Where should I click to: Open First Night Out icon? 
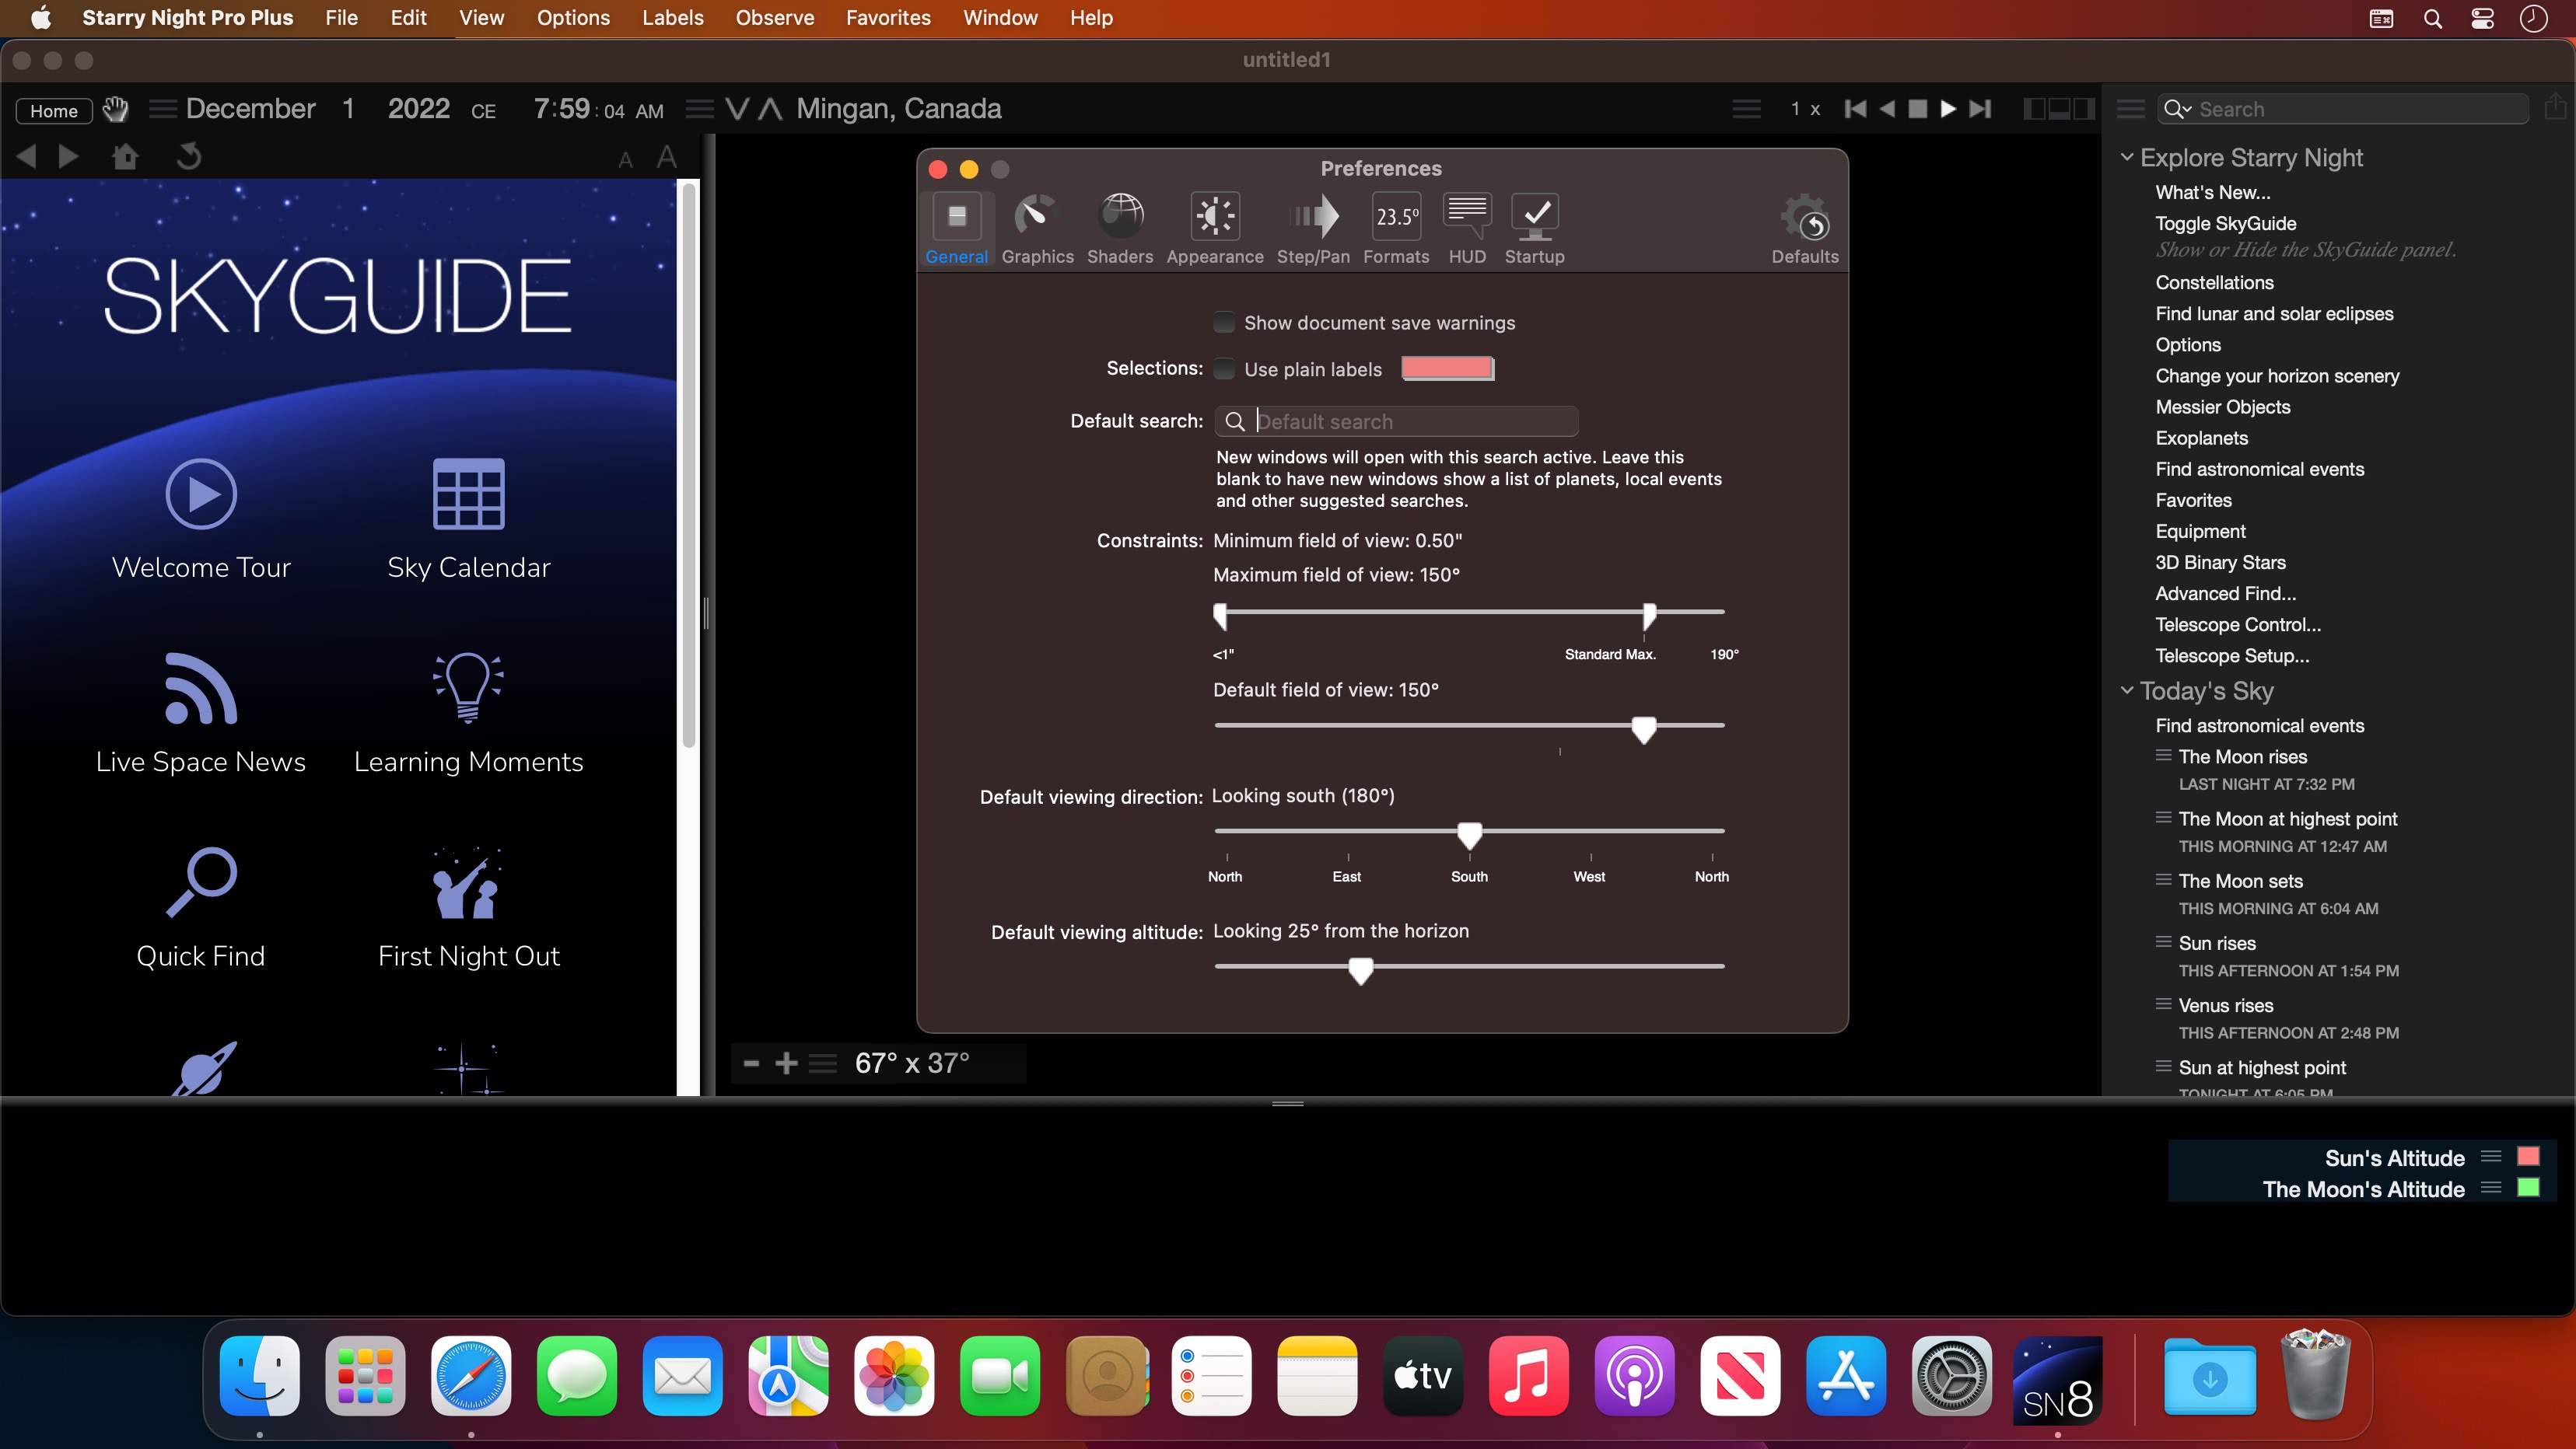coord(468,882)
